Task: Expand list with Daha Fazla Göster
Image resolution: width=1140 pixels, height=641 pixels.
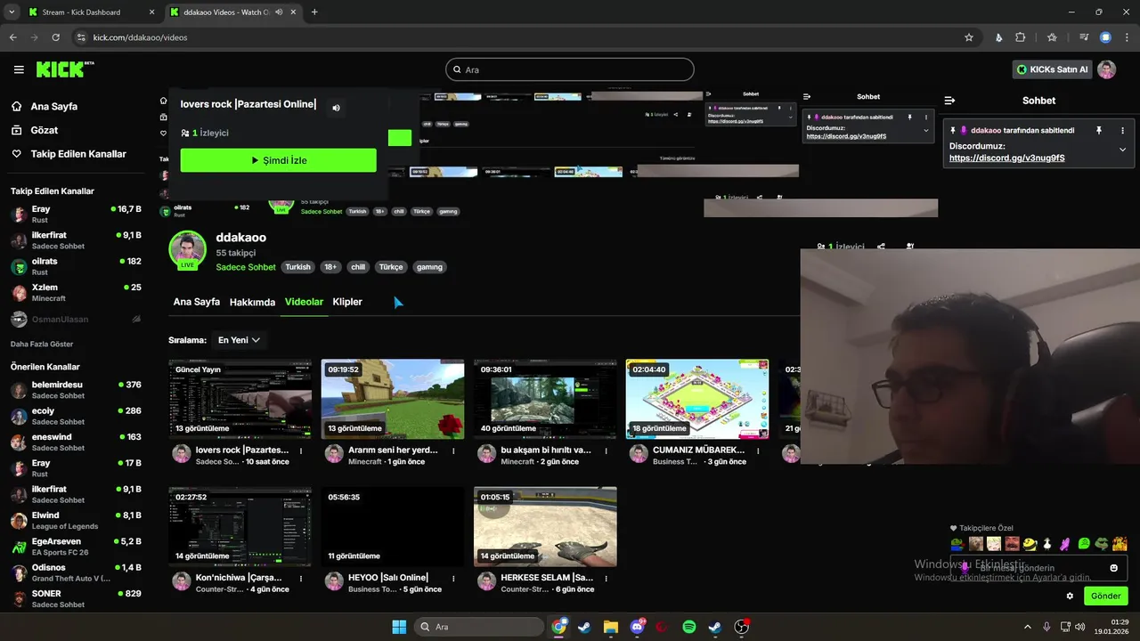Action: pyautogui.click(x=42, y=344)
